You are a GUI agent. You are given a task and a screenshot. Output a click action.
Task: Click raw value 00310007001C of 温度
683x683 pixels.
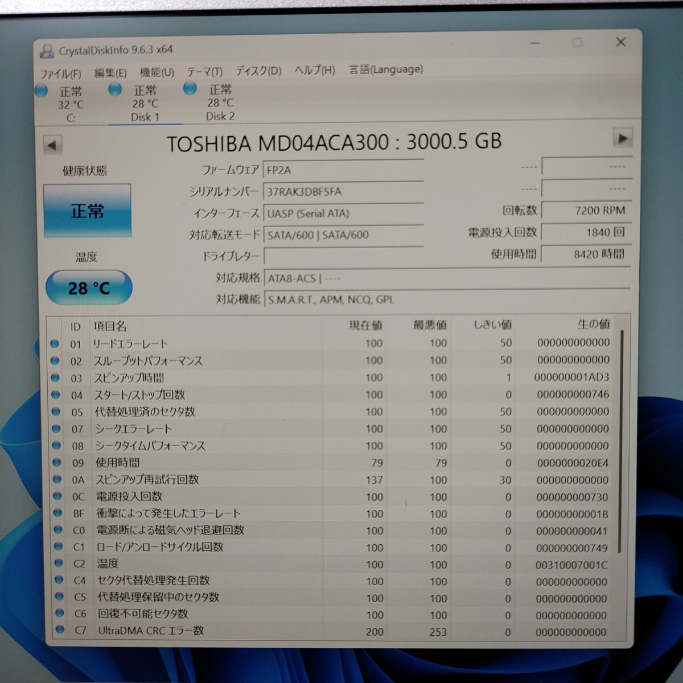point(571,565)
